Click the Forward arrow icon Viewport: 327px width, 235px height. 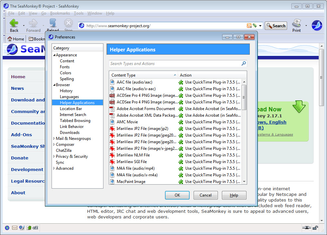(x=33, y=23)
